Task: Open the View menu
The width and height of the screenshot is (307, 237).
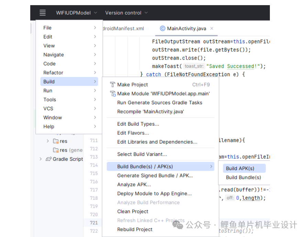Action: [69, 46]
